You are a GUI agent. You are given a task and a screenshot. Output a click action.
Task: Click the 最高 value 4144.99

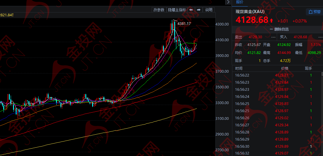(x=284, y=53)
